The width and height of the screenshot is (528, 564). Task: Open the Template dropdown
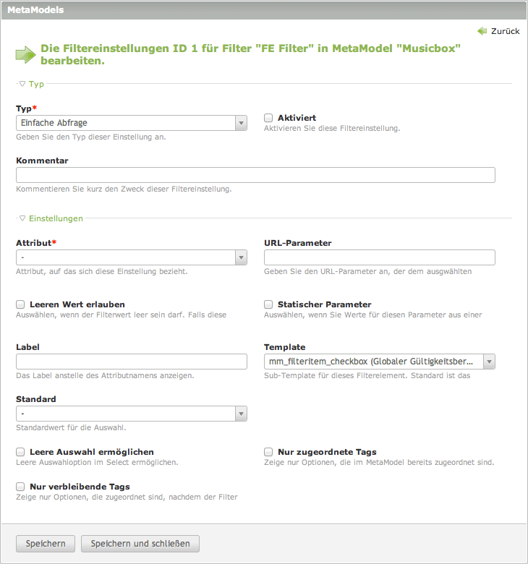click(x=380, y=362)
